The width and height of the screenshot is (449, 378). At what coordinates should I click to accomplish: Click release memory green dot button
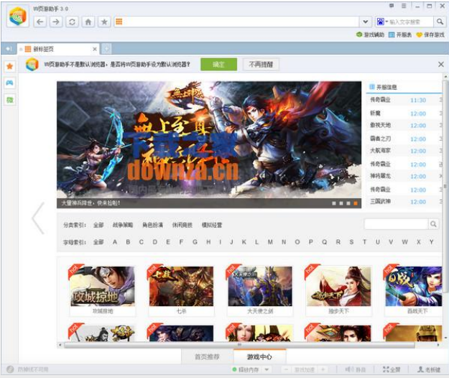(x=246, y=369)
